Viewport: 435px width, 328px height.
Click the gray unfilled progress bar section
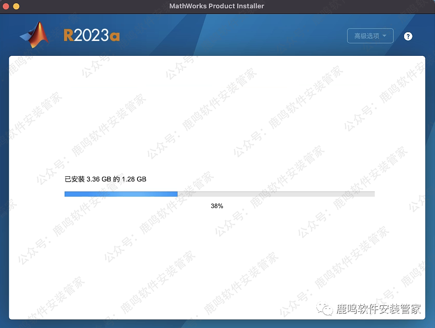click(276, 194)
